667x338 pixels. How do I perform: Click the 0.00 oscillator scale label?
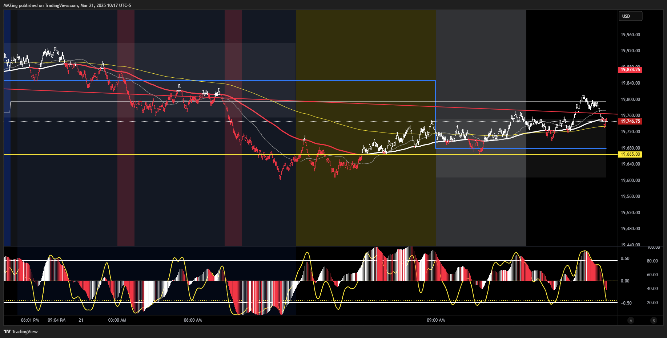[625, 281]
